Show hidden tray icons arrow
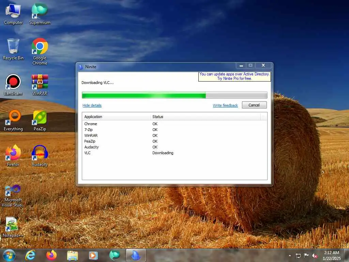The width and height of the screenshot is (349, 262). [290, 256]
